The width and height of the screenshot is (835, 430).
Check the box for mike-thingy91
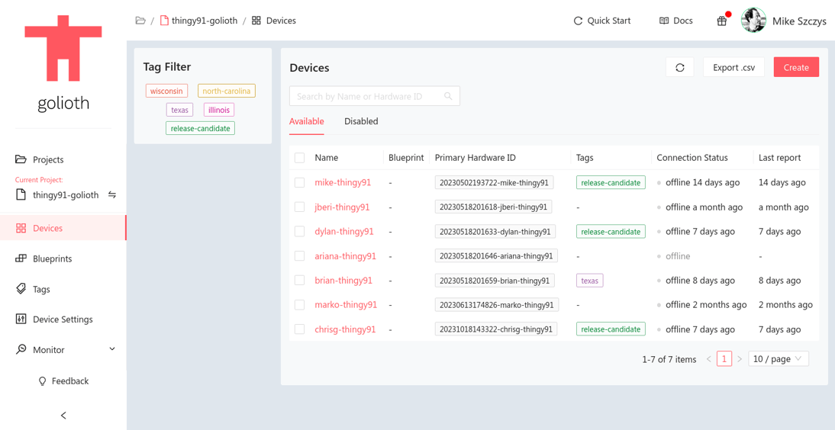[299, 183]
